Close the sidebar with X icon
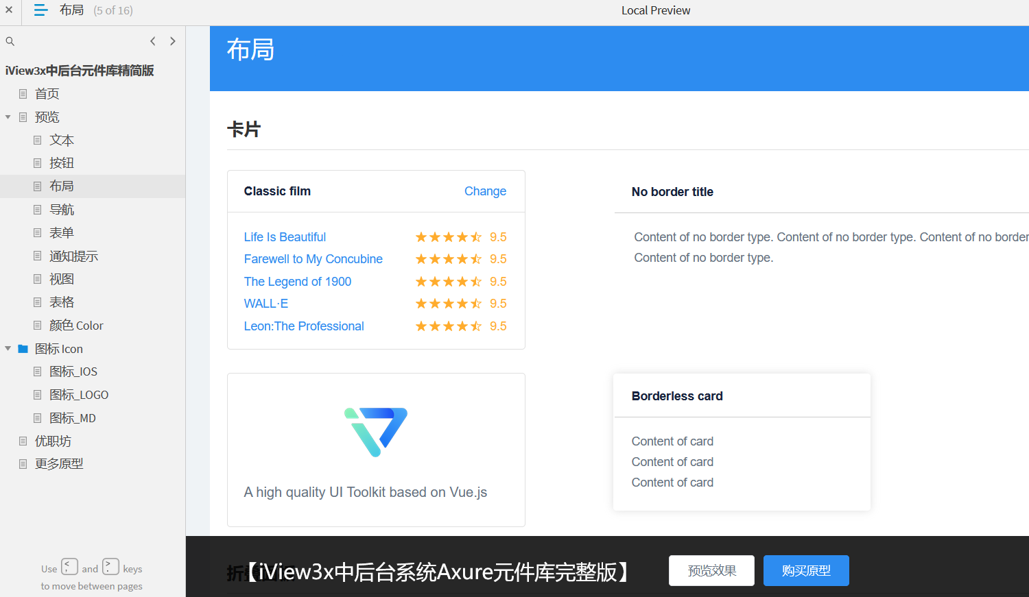 click(x=9, y=10)
